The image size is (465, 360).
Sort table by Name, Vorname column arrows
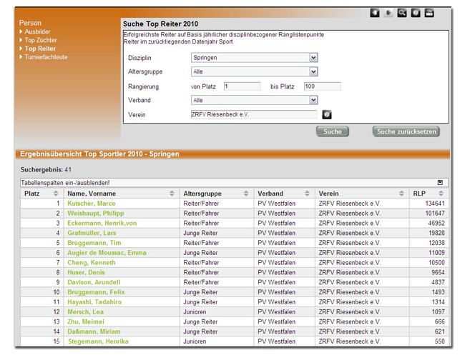172,194
